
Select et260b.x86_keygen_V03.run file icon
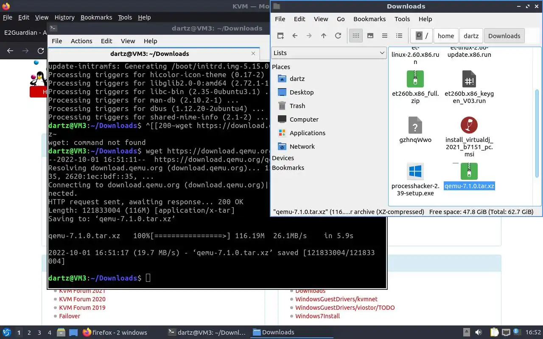pos(469,79)
